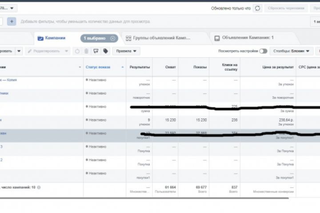Click the total reach value '61 664'
Image resolution: width=320 pixels, height=213 pixels.
[170, 187]
